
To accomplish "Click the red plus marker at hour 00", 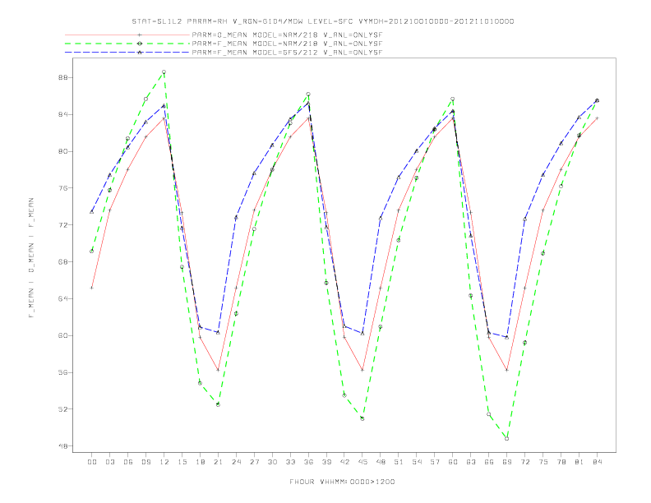I will click(92, 288).
